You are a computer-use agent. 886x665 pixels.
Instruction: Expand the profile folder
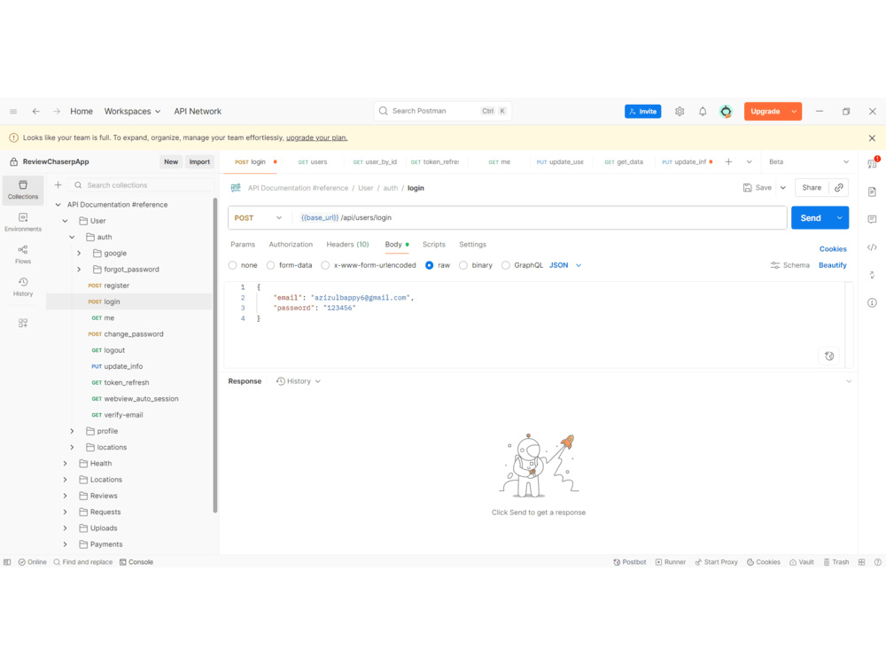72,431
